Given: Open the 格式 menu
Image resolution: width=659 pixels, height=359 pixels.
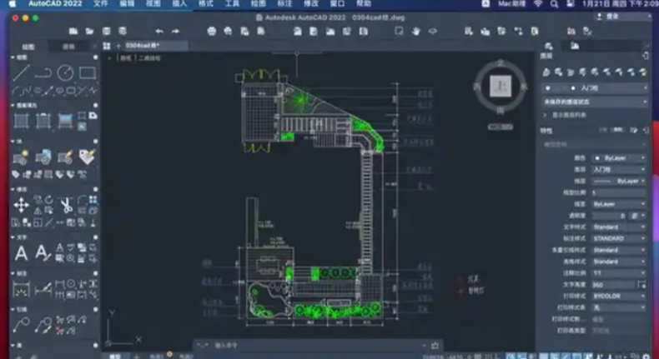Looking at the screenshot, I should (205, 4).
